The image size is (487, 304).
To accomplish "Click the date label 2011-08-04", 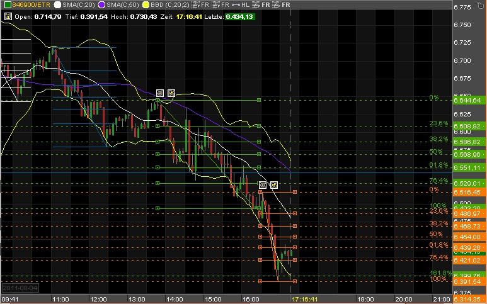I will click(20, 288).
